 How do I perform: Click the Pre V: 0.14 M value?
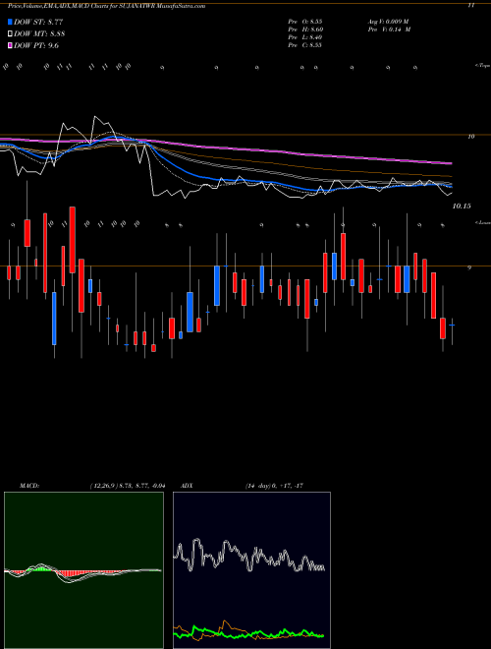[389, 29]
